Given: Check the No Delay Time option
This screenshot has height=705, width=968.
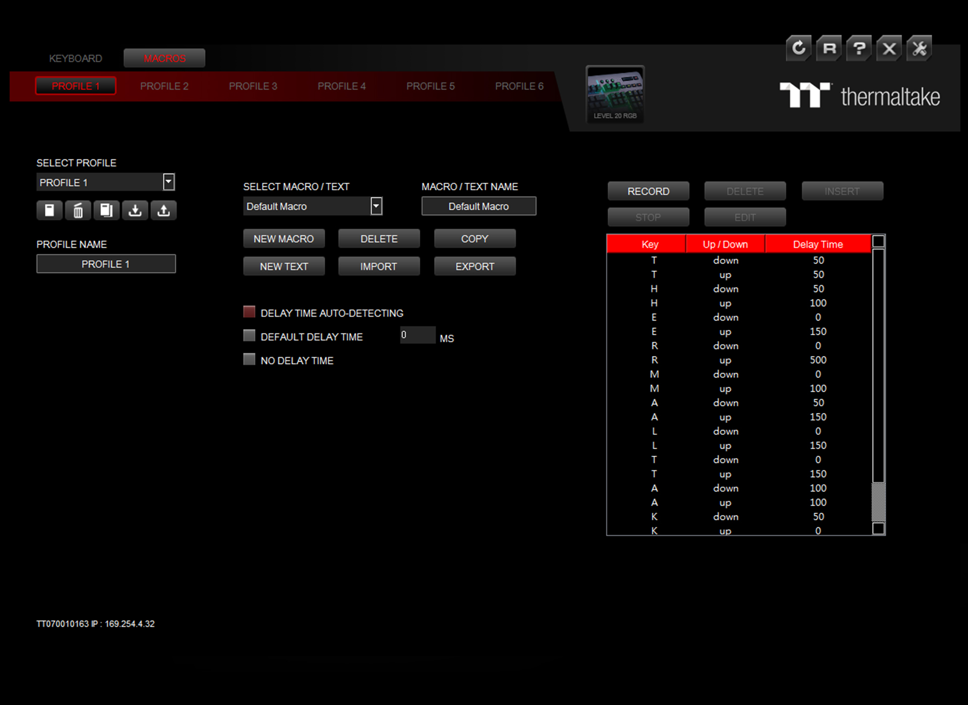Looking at the screenshot, I should (249, 359).
